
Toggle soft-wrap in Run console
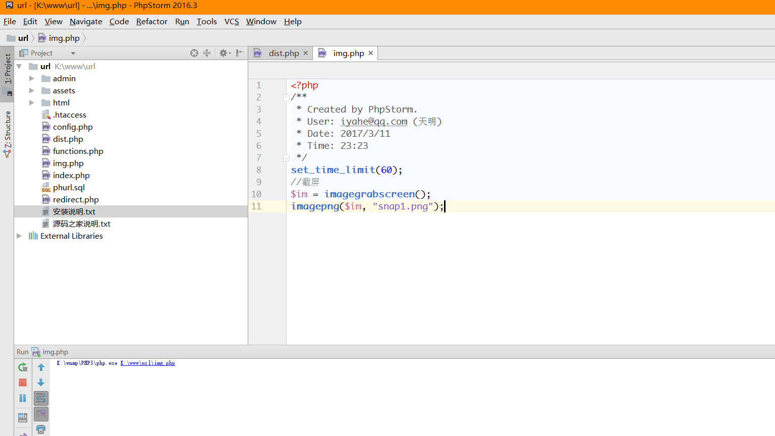pos(41,398)
